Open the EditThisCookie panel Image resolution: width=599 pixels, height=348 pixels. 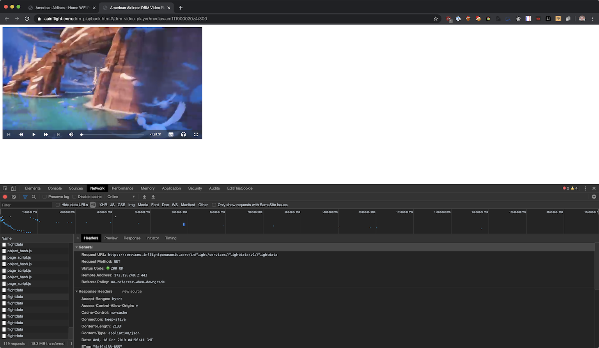pos(240,188)
